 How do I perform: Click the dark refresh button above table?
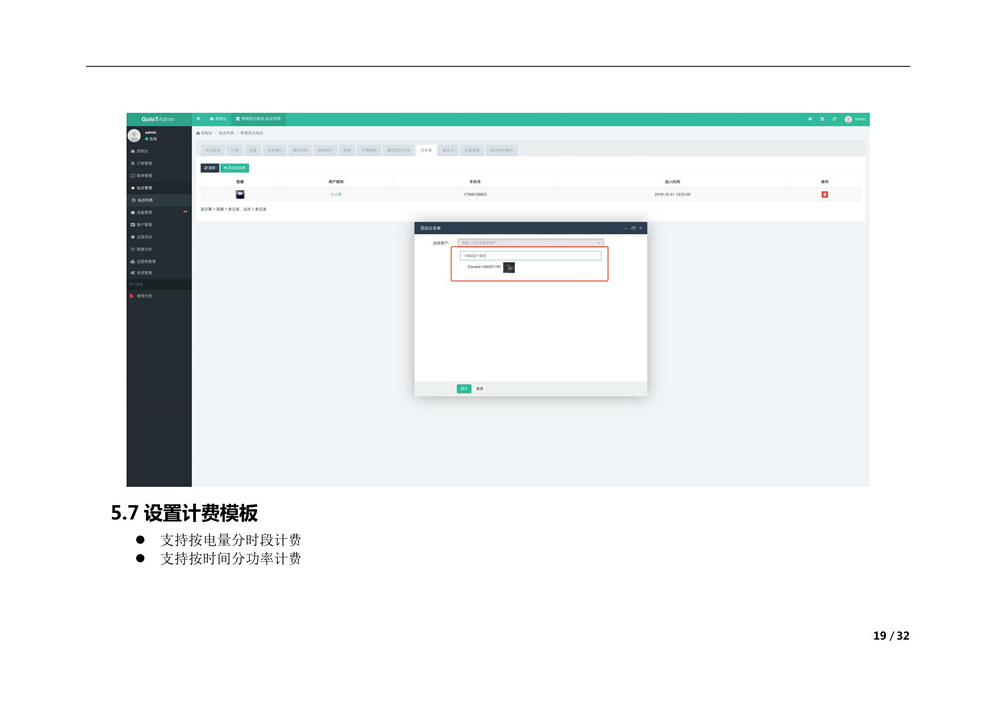click(x=209, y=168)
